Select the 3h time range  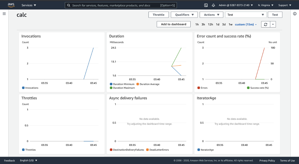pyautogui.click(x=203, y=24)
